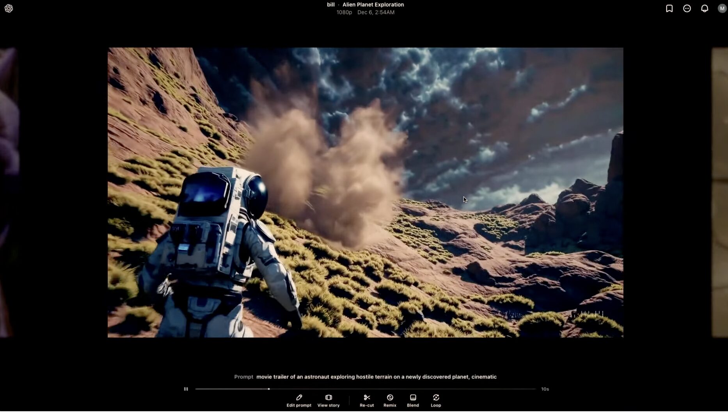Screen dimensions: 728x412
Task: Select the Re-cut scissors tool
Action: [367, 401]
